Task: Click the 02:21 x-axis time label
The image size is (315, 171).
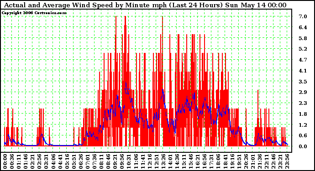Action: (32, 161)
